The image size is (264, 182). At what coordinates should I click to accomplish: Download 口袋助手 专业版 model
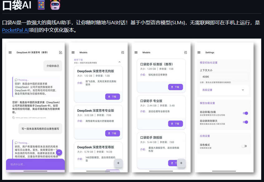click(175, 124)
